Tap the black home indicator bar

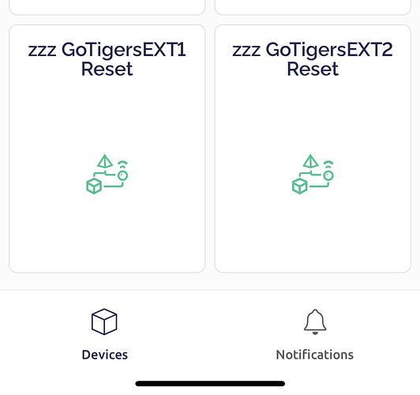tap(210, 383)
